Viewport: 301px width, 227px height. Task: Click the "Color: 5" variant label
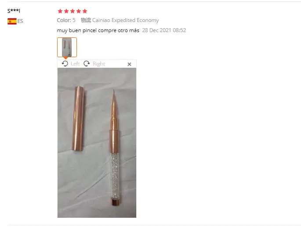tap(66, 20)
